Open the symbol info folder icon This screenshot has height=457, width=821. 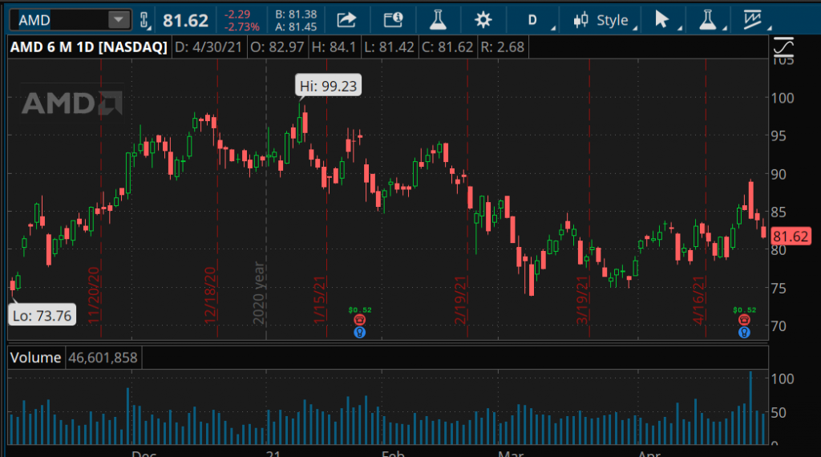pos(393,20)
